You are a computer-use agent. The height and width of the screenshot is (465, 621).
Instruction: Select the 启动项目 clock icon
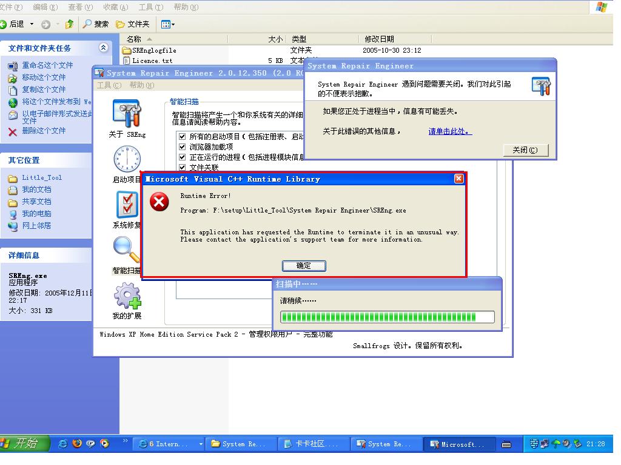[x=127, y=159]
